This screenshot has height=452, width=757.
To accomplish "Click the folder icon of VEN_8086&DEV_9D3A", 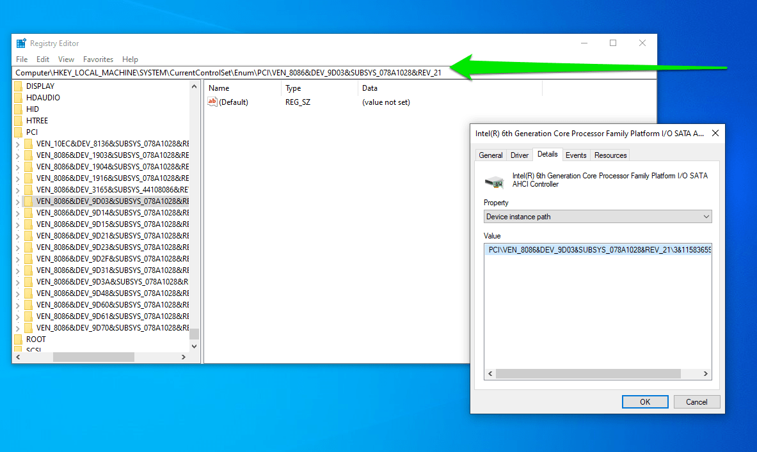I will tap(29, 282).
